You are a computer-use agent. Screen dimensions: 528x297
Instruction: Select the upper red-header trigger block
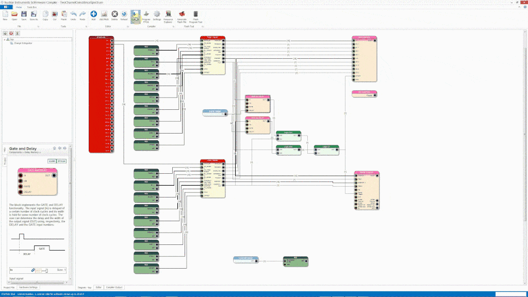coord(212,56)
